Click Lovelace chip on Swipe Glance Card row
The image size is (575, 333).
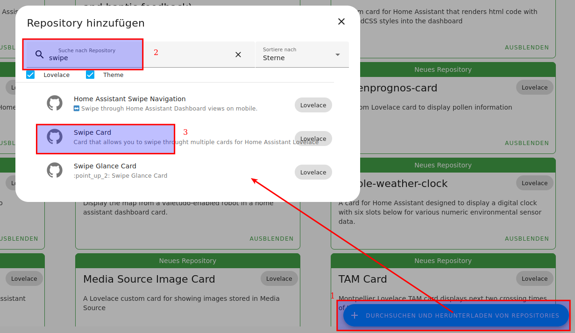(313, 172)
